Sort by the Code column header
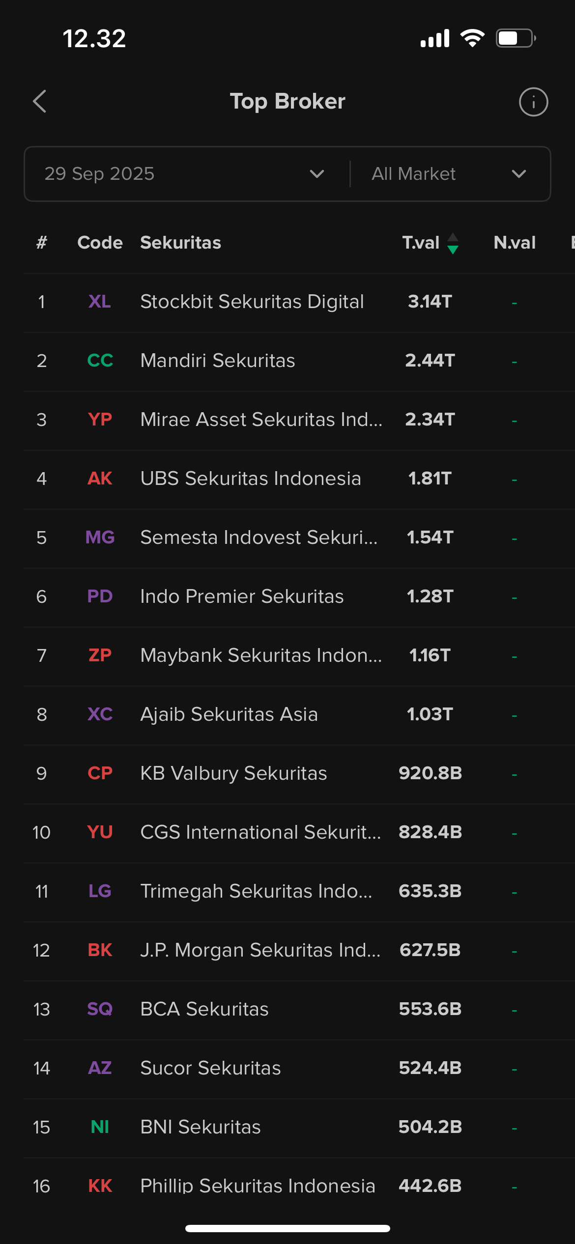Viewport: 575px width, 1244px height. tap(100, 243)
